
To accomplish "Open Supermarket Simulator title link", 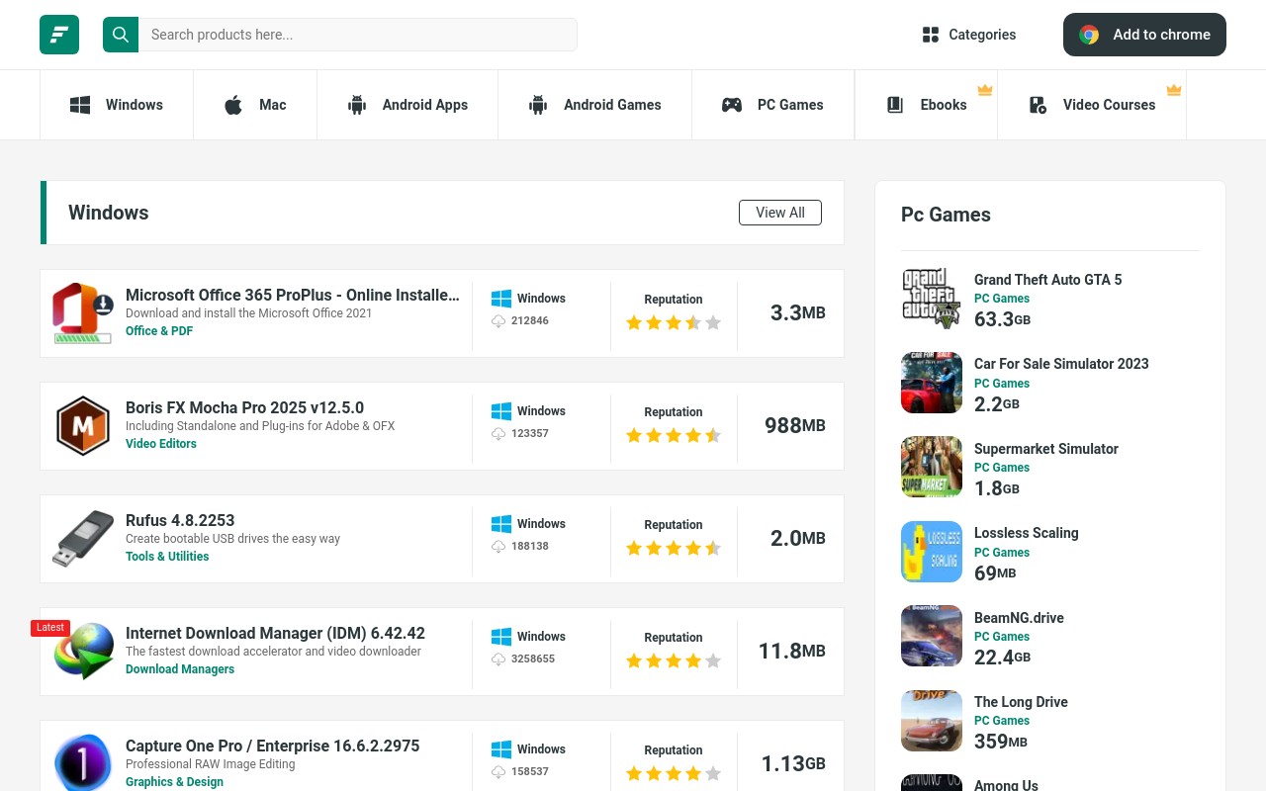I will pos(1046,449).
